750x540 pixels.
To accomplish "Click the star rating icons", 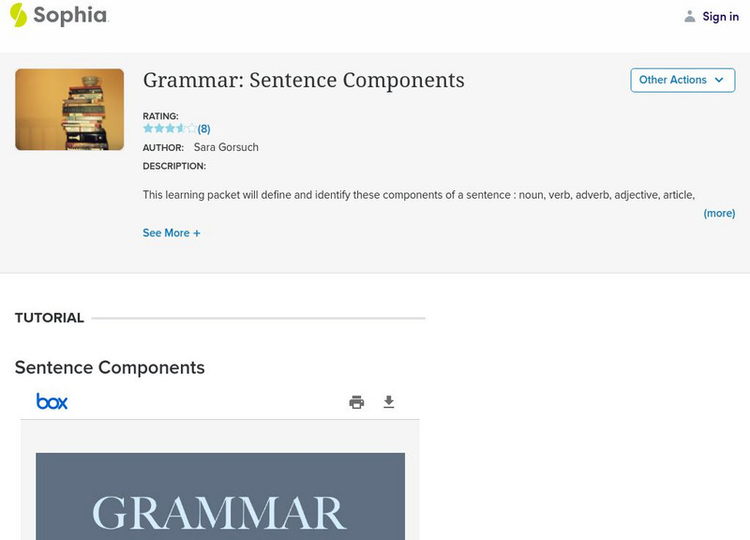I will [x=169, y=128].
